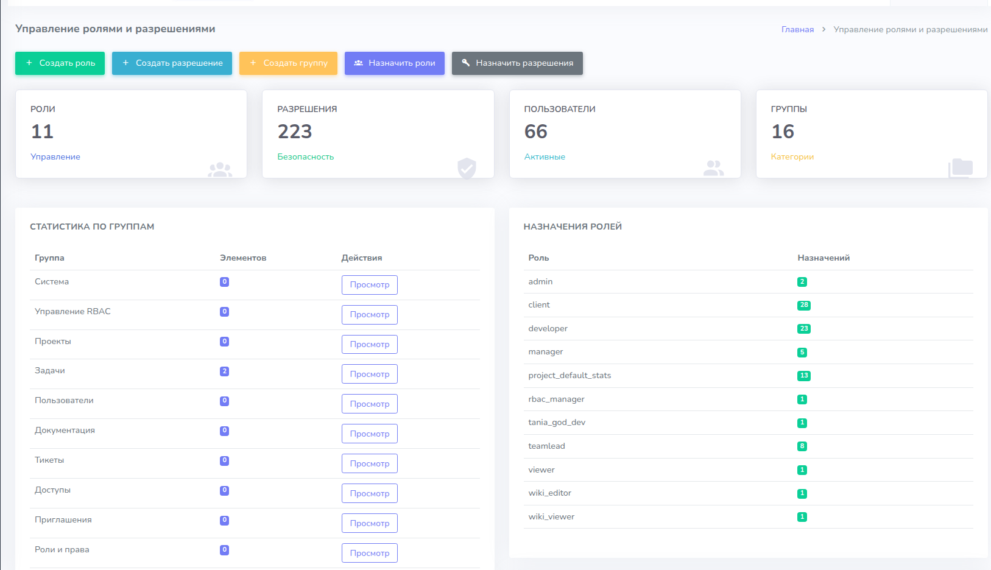Click Просмотр for Управление RBAC group

[370, 315]
